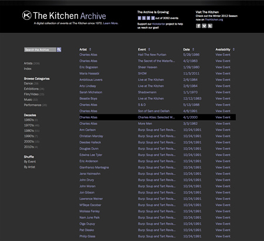Sort by Availability column arrows
This screenshot has width=264, height=241.
coord(233,49)
